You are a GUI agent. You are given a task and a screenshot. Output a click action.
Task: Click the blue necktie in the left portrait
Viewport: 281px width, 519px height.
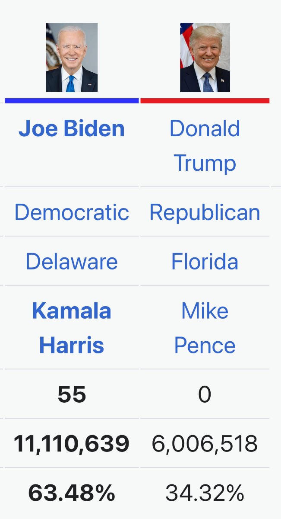coord(70,84)
